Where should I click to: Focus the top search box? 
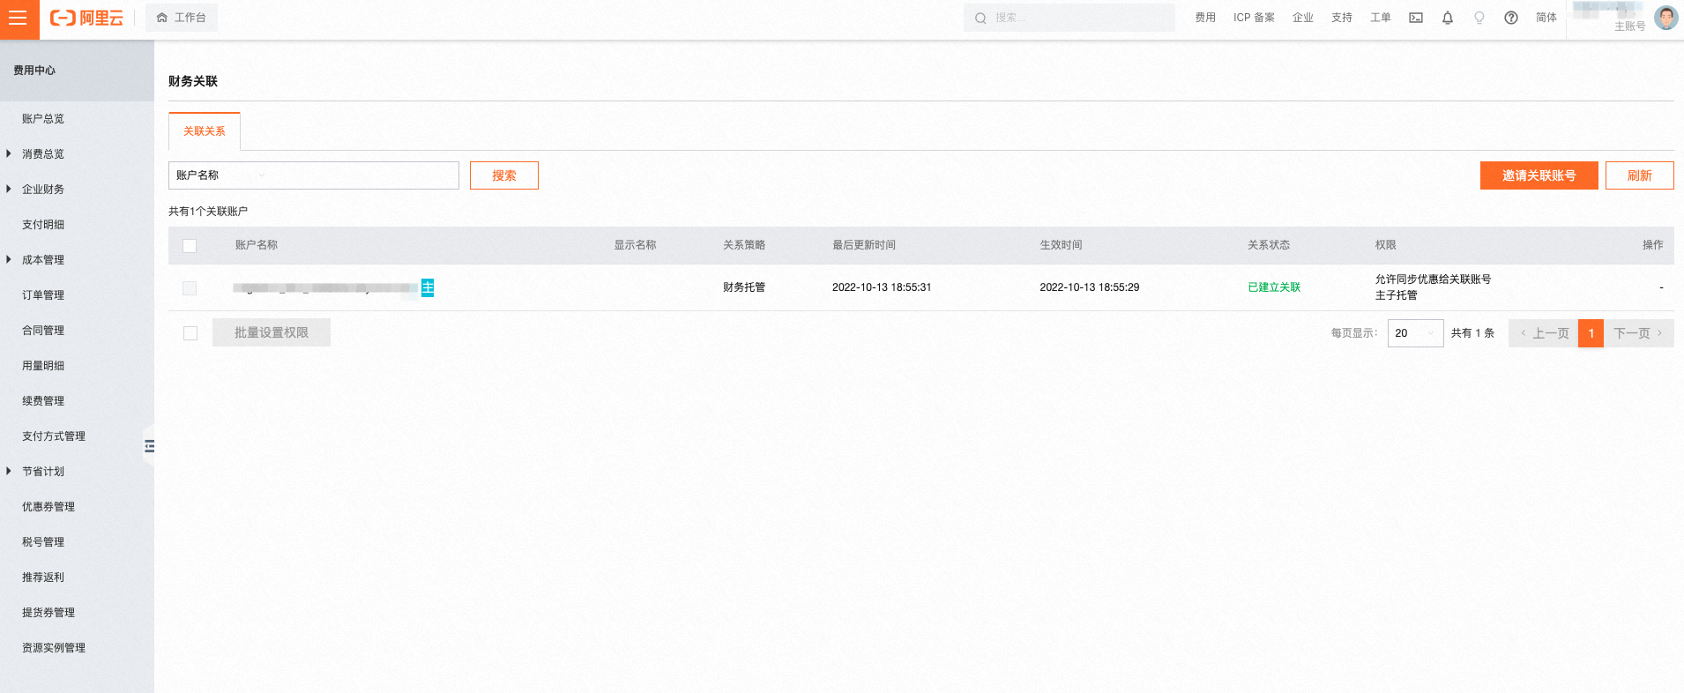[1069, 18]
